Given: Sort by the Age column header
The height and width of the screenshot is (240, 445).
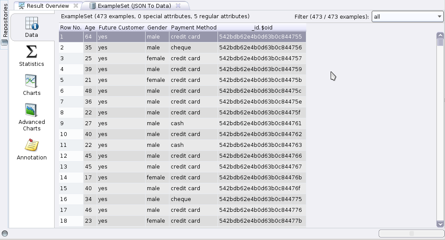Looking at the screenshot, I should [x=90, y=27].
